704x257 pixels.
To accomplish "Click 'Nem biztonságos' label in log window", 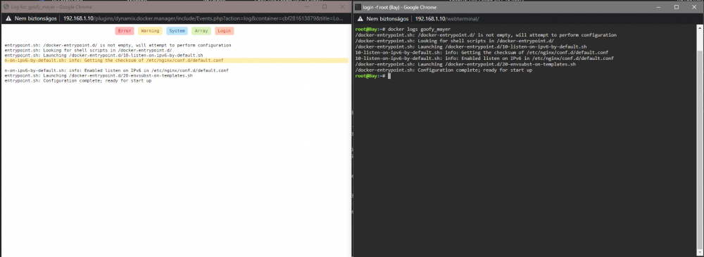I will click(x=35, y=19).
